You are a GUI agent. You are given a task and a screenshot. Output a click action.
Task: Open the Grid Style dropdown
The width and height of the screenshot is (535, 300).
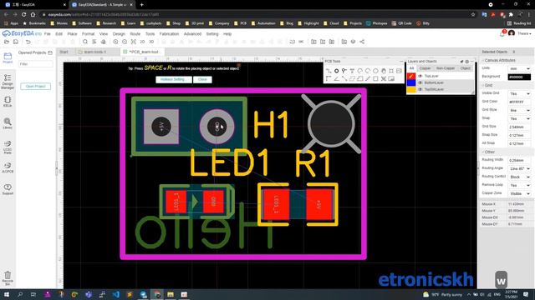[x=519, y=110]
